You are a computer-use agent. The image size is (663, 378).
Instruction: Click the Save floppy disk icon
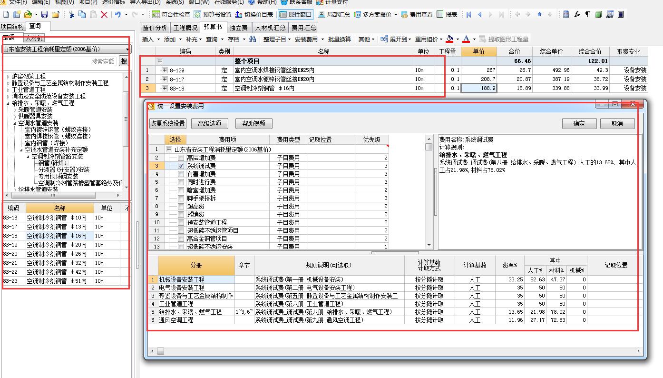[45, 15]
